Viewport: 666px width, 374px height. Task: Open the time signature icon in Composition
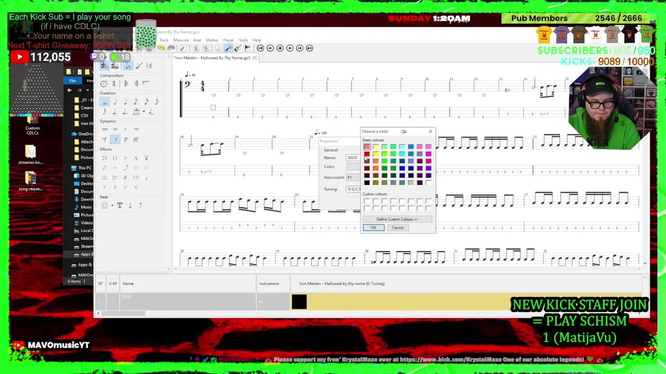pyautogui.click(x=113, y=83)
